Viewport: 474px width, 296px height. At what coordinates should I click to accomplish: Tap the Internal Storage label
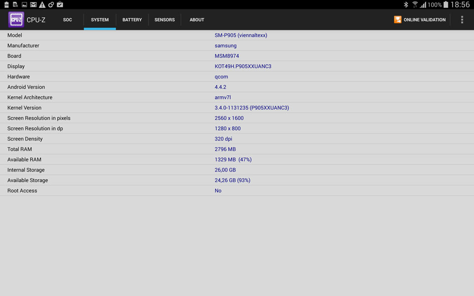pyautogui.click(x=26, y=170)
